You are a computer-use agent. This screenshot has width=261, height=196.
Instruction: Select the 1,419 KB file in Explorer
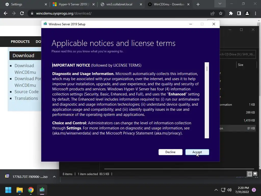[x=237, y=120]
